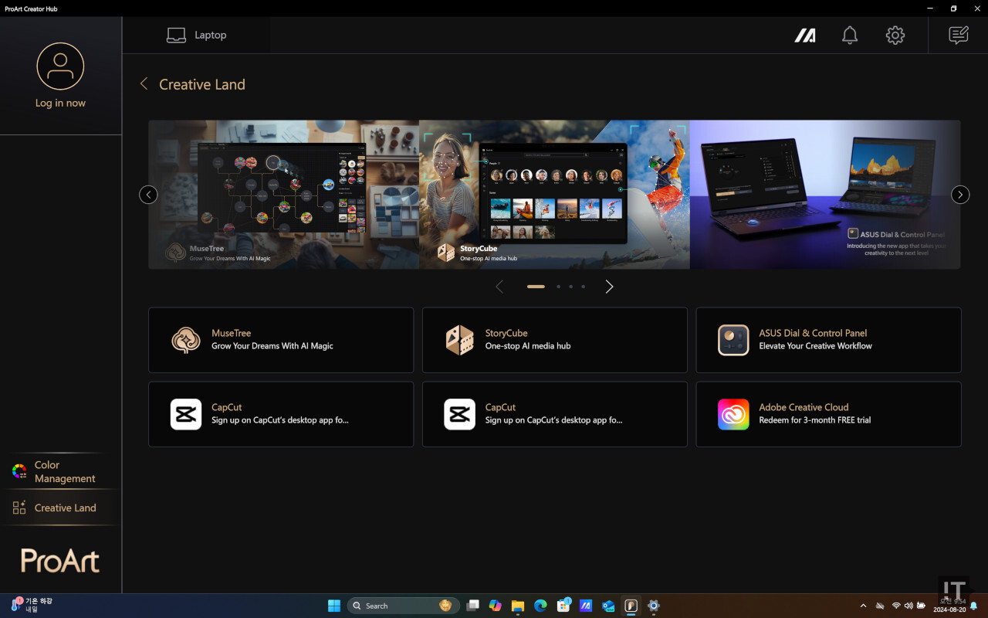Select the Laptop tab
The height and width of the screenshot is (618, 988).
pyautogui.click(x=197, y=36)
